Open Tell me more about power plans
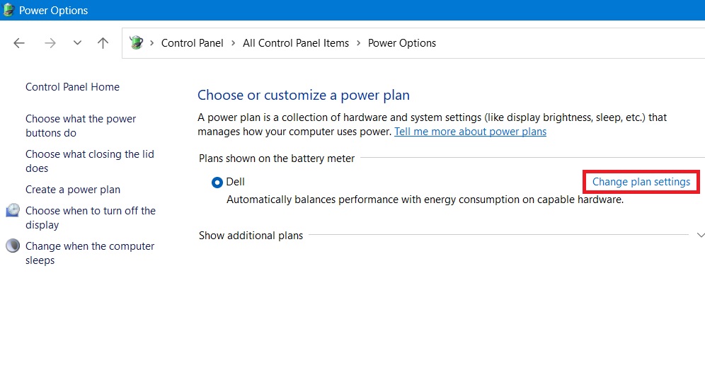 [x=470, y=132]
